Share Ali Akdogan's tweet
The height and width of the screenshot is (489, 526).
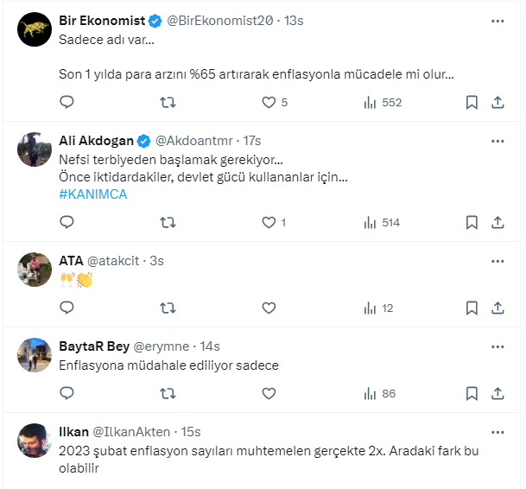pos(497,222)
